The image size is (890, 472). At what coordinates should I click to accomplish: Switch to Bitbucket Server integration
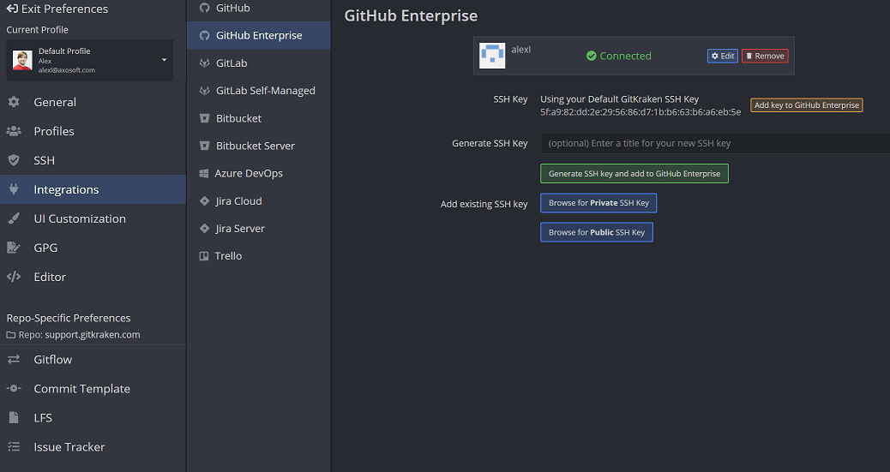[255, 146]
